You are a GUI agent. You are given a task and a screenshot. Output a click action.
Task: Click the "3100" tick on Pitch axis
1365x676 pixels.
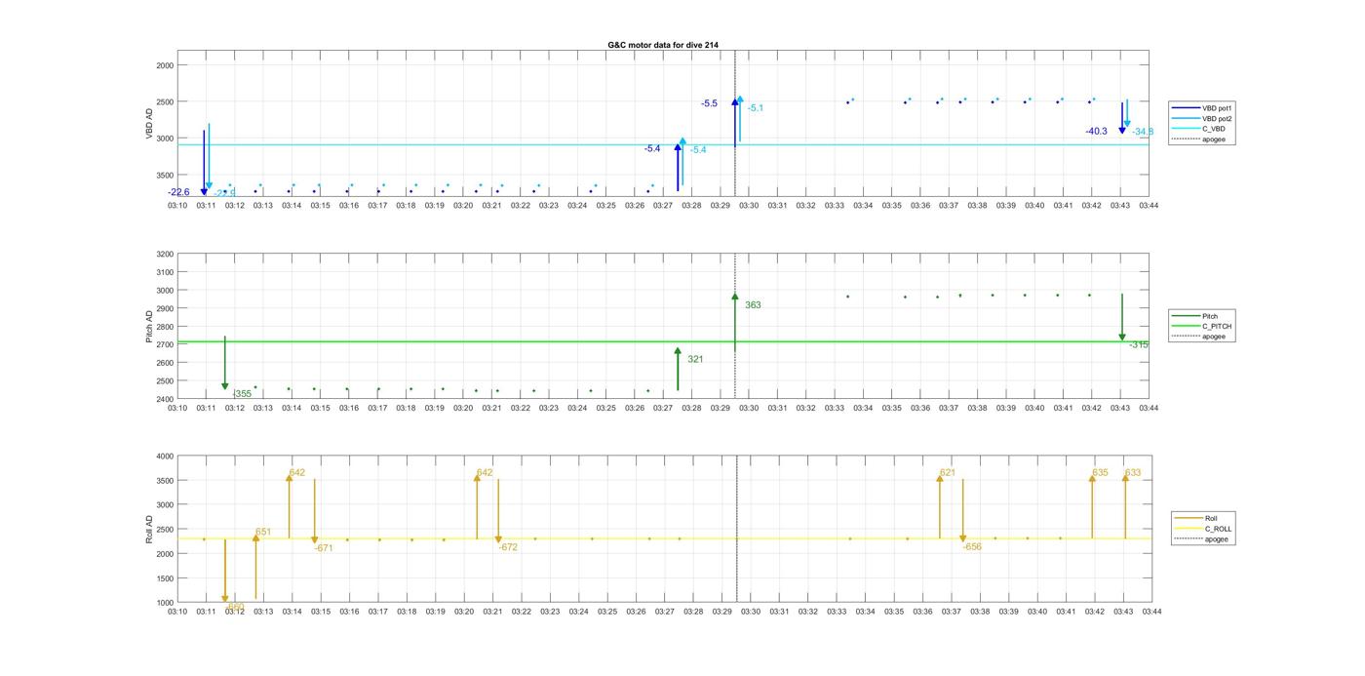coord(165,272)
